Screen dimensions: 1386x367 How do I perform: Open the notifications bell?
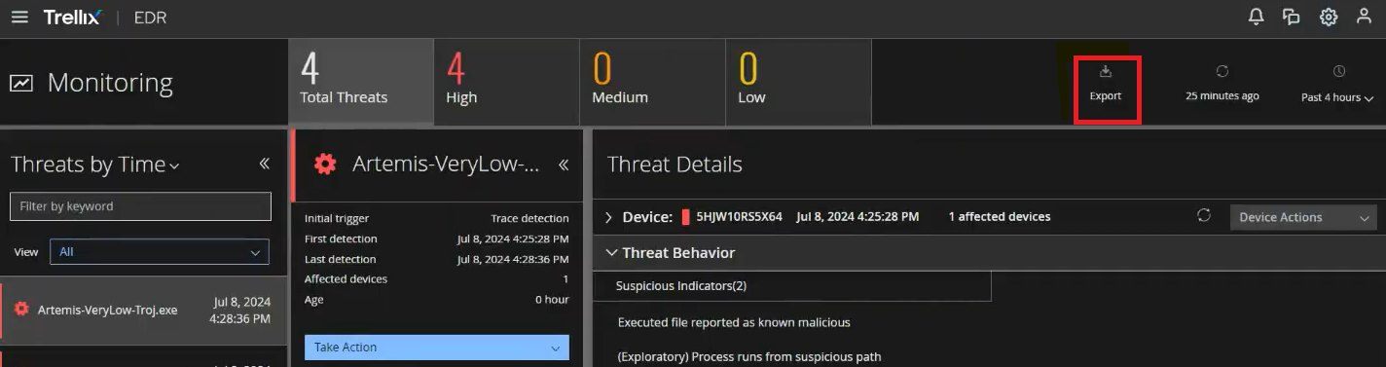(1257, 17)
